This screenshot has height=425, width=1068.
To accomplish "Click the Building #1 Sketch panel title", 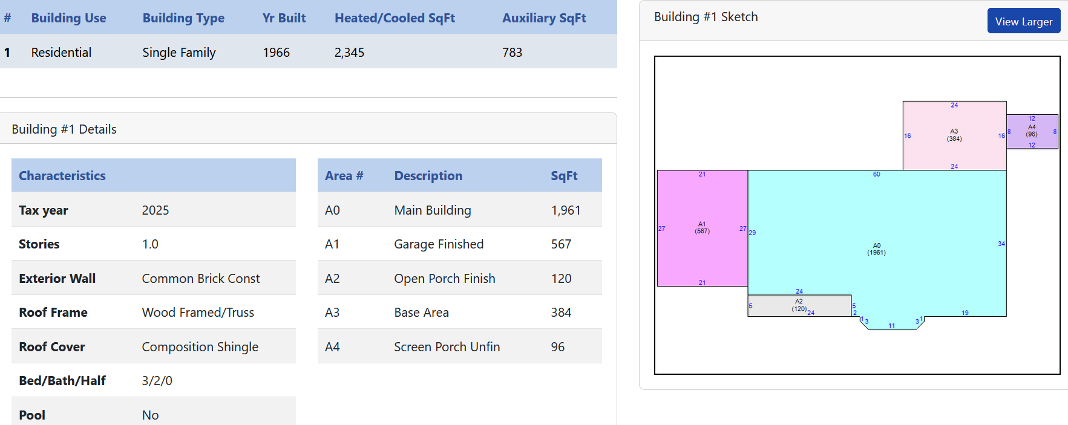I will (706, 17).
